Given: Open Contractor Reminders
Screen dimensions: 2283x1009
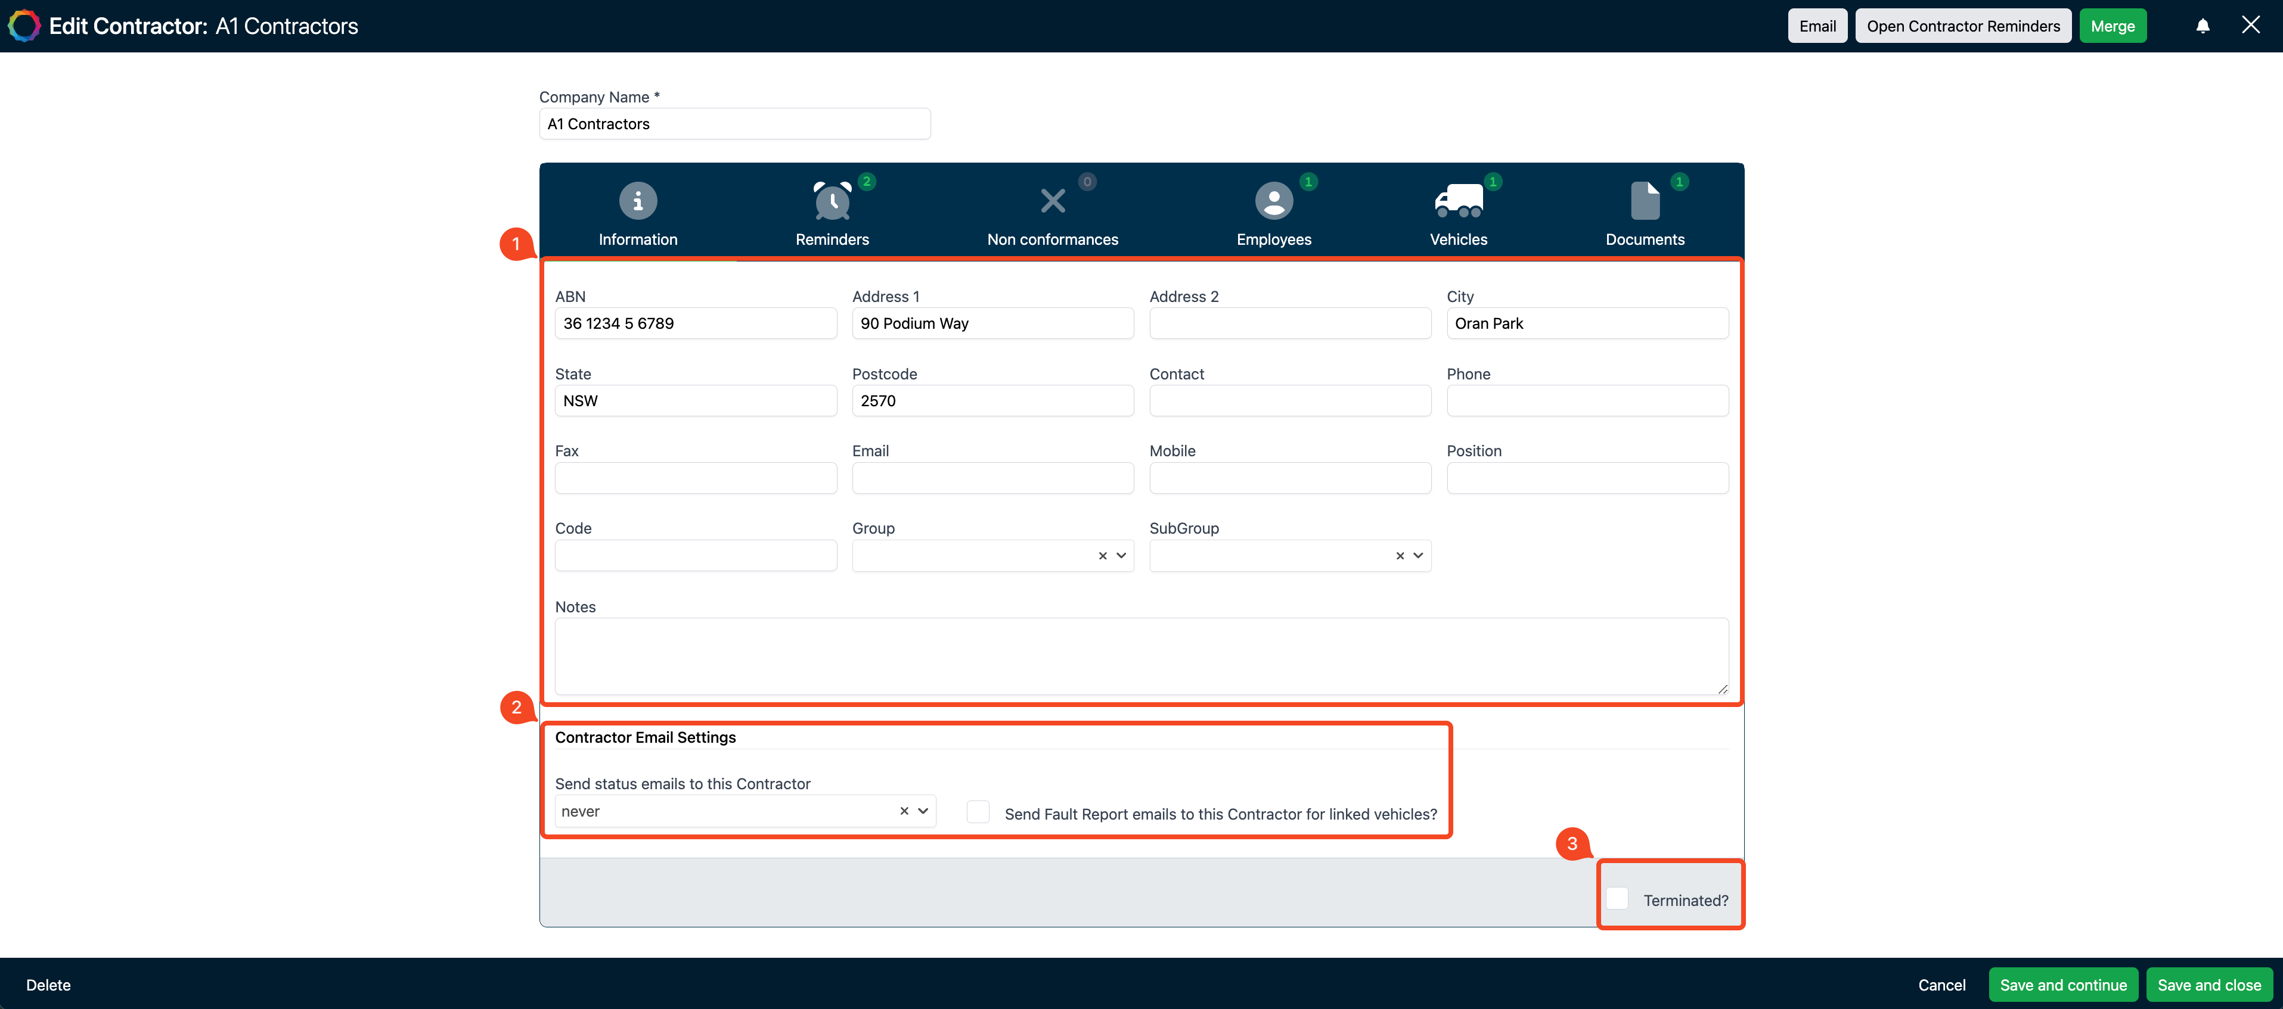Looking at the screenshot, I should coord(1963,25).
